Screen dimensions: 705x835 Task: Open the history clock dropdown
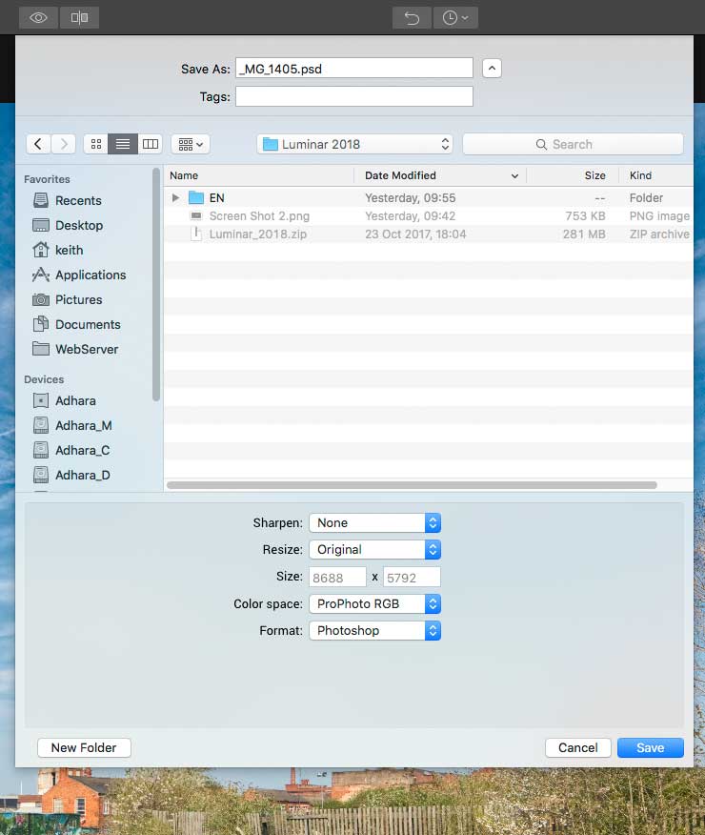(456, 17)
